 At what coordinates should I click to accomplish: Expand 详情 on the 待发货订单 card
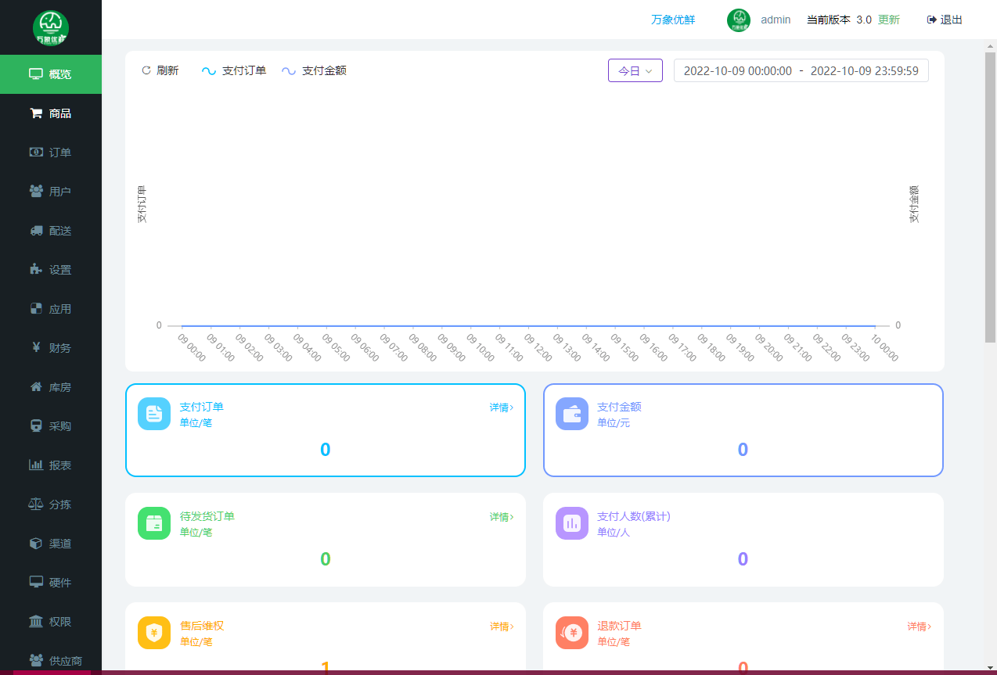(x=501, y=517)
